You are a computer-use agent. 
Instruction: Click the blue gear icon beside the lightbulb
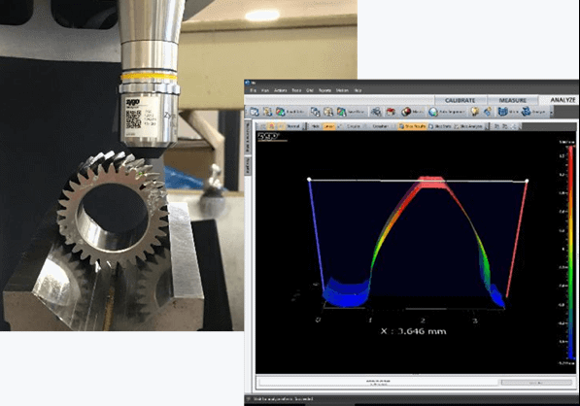click(x=488, y=112)
